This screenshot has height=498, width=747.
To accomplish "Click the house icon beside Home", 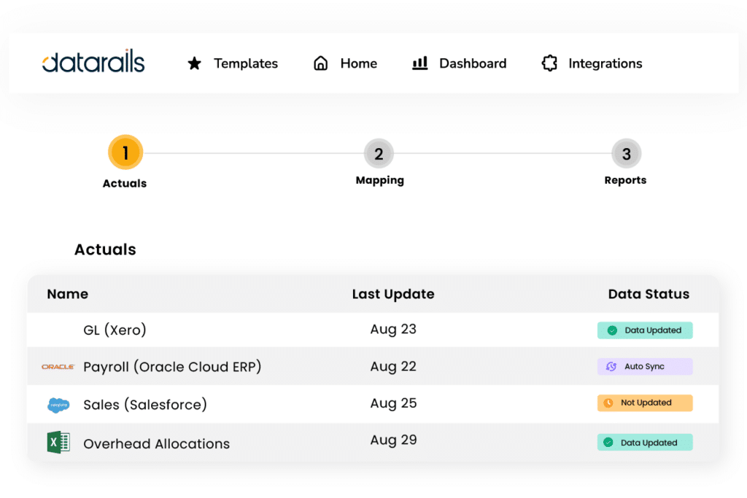I will [320, 63].
